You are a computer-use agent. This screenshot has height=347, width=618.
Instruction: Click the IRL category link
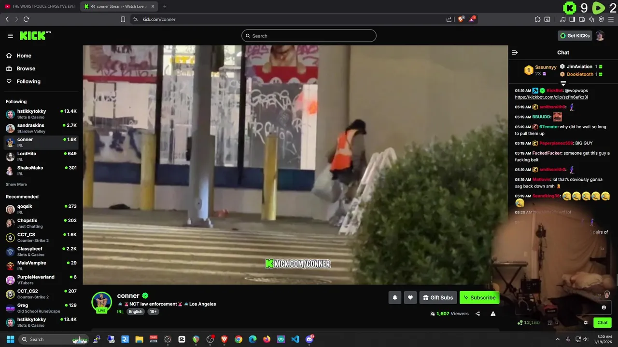coord(120,312)
